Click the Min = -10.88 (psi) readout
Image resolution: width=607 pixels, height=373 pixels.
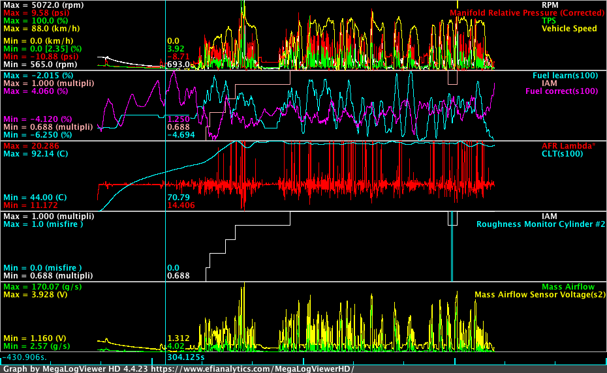[40, 57]
